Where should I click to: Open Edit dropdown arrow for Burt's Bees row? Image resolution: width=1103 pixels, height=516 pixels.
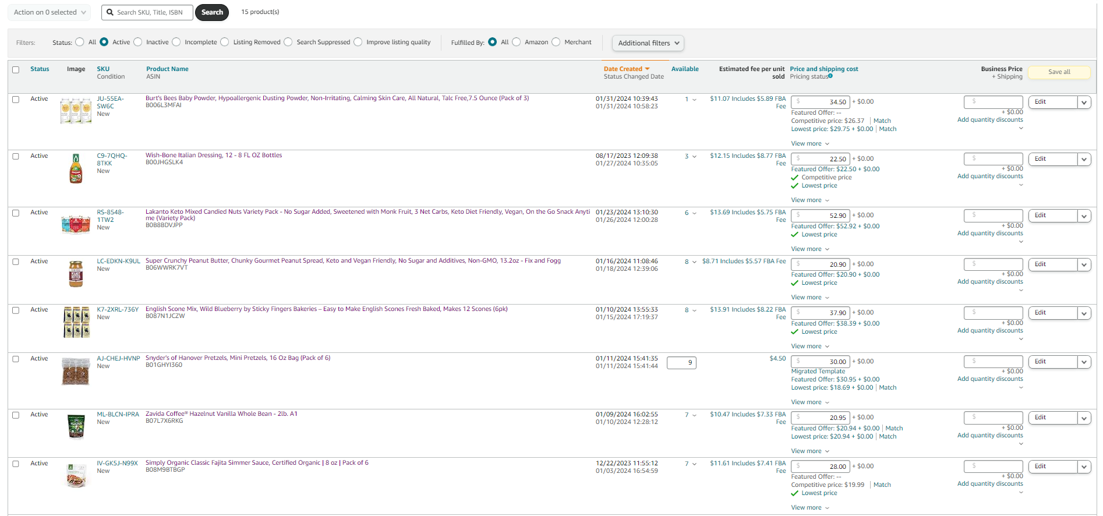coord(1084,103)
